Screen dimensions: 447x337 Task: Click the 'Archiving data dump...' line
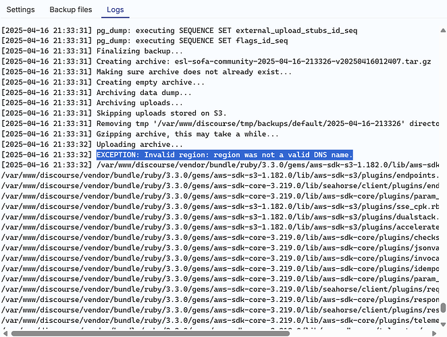96,92
